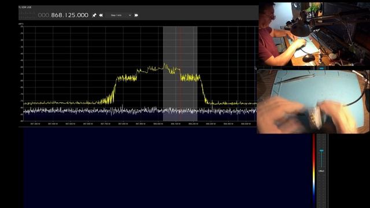This screenshot has width=370, height=208.
Task: Adjust the Offset slider handle
Action: click(321, 150)
